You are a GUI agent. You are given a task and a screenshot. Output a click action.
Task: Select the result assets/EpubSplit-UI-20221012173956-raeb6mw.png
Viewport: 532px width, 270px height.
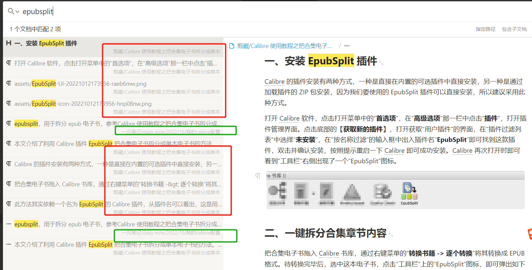113,87
